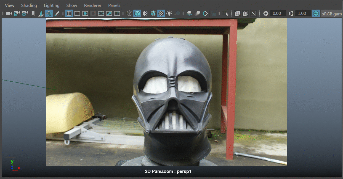Click the Select Camera icon
This screenshot has width=343, height=179.
9,13
